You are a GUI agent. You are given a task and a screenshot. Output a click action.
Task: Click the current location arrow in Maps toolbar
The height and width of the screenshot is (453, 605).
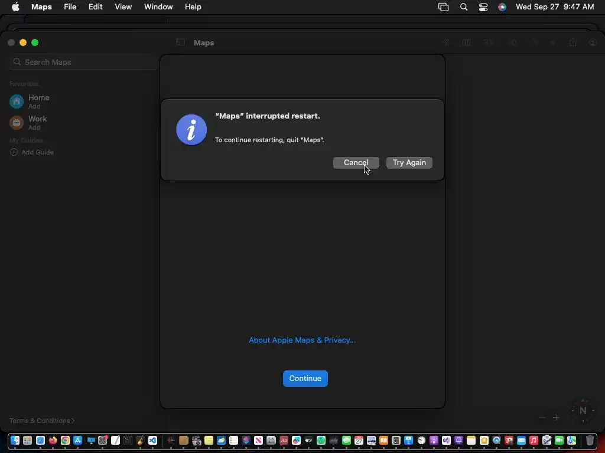point(445,42)
